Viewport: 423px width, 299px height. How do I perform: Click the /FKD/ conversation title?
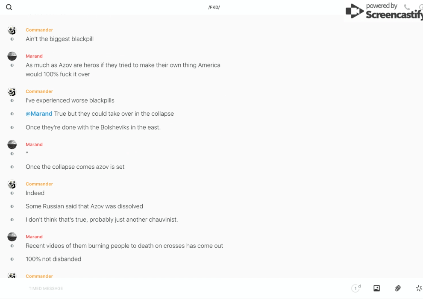(214, 7)
